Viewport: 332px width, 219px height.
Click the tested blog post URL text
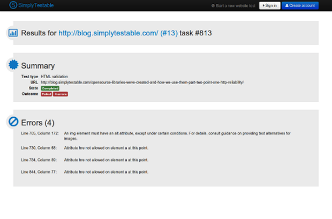click(x=142, y=82)
